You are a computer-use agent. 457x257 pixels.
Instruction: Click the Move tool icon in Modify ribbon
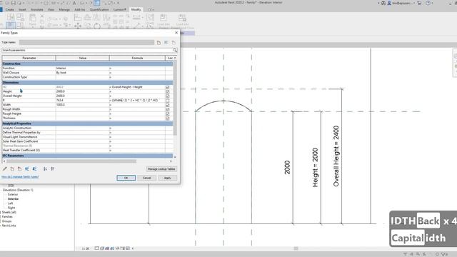(78, 26)
